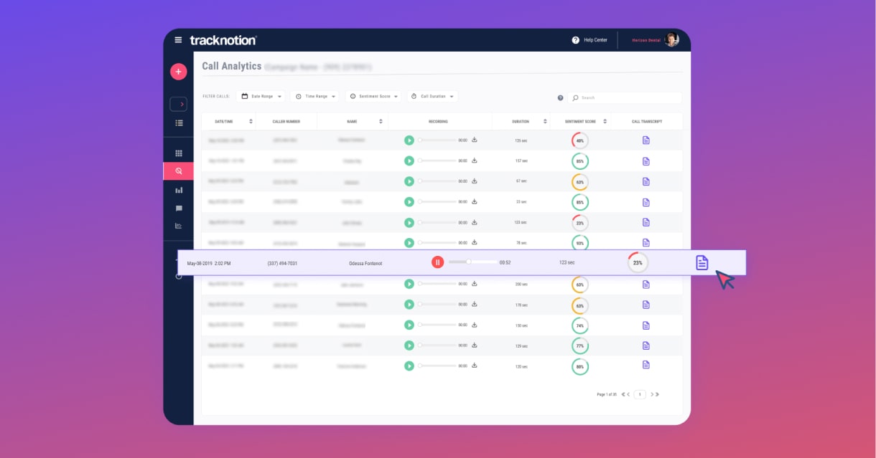Download recording of the 178 sec call
The image size is (876, 458).
click(x=475, y=304)
